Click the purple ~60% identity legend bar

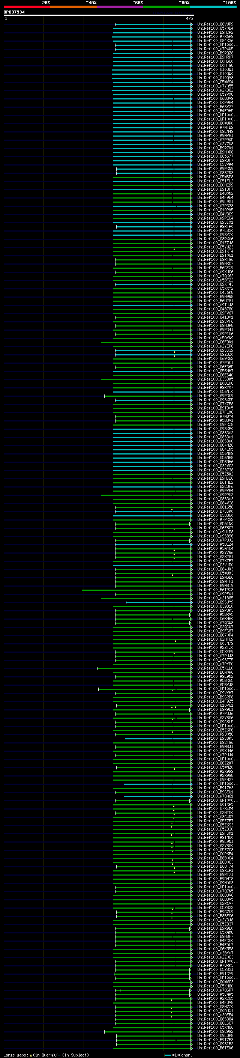(120, 7)
